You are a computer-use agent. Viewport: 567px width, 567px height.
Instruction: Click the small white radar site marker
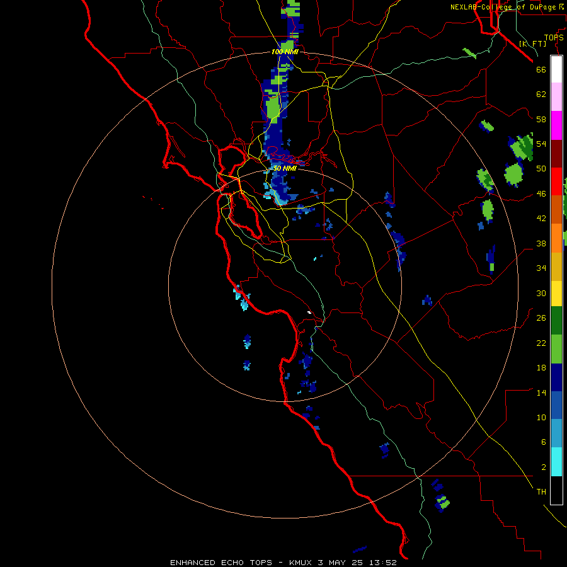(309, 312)
